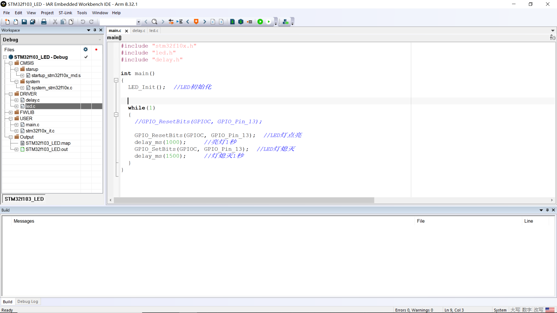Pin the Workspace panel
The width and height of the screenshot is (557, 313).
95,30
